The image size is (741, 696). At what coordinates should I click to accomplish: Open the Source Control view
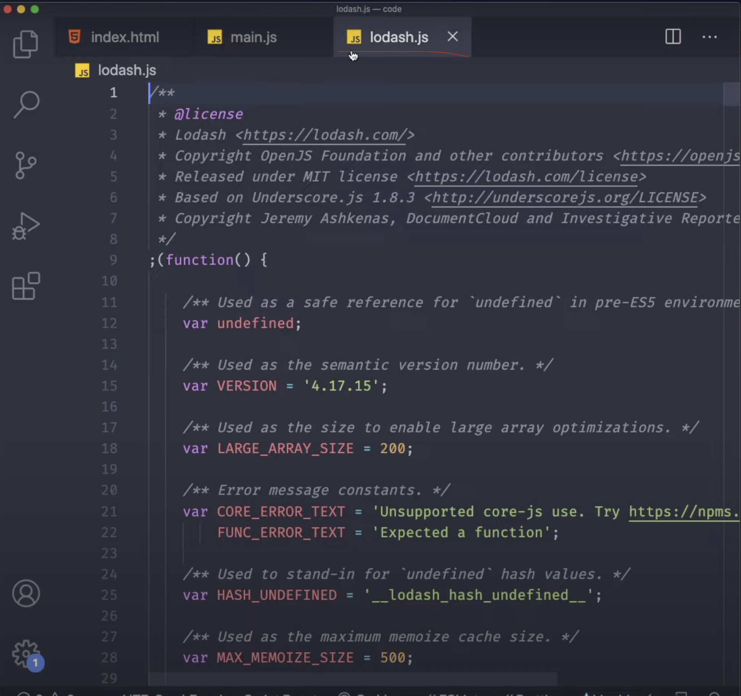[x=26, y=165]
